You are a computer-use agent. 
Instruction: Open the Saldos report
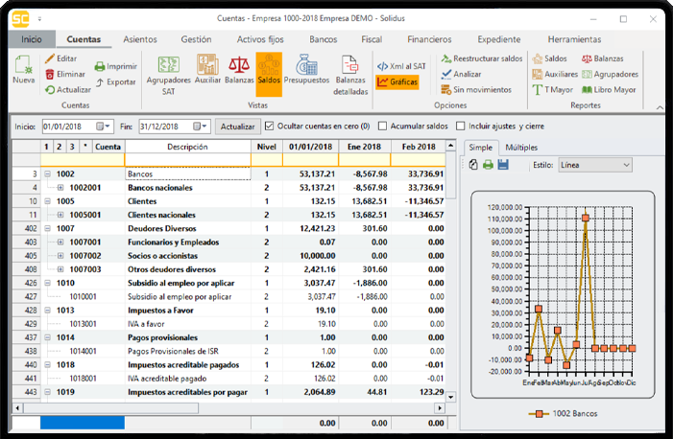point(549,58)
